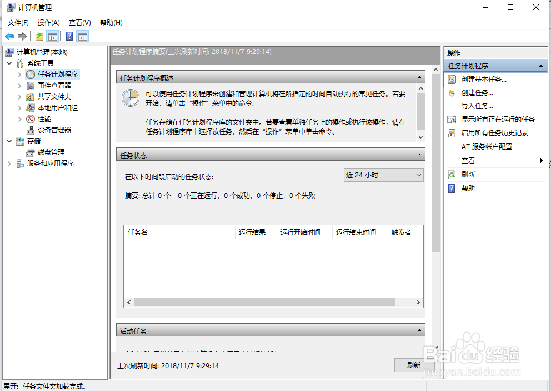Viewport: 551px width, 391px height.
Task: Toggle the show/hide action pane icon
Action: click(83, 36)
